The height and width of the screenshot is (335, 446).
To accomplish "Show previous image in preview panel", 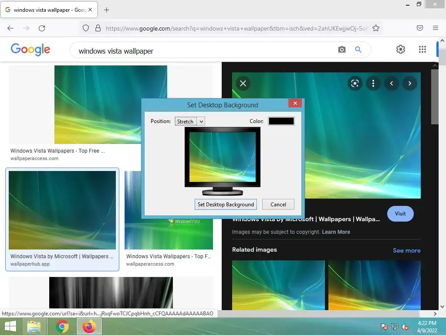I will coord(392,83).
